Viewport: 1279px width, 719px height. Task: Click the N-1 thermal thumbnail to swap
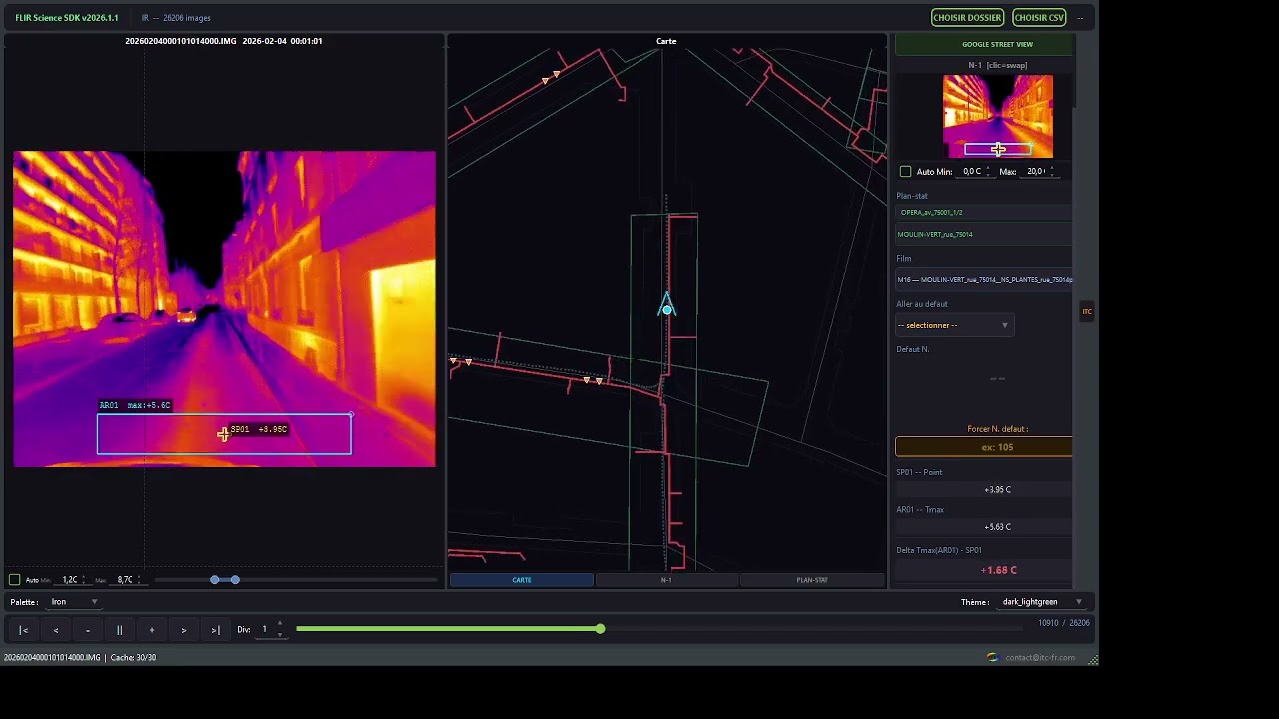tap(998, 116)
